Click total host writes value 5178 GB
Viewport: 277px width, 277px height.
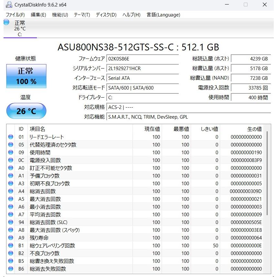tap(251, 69)
